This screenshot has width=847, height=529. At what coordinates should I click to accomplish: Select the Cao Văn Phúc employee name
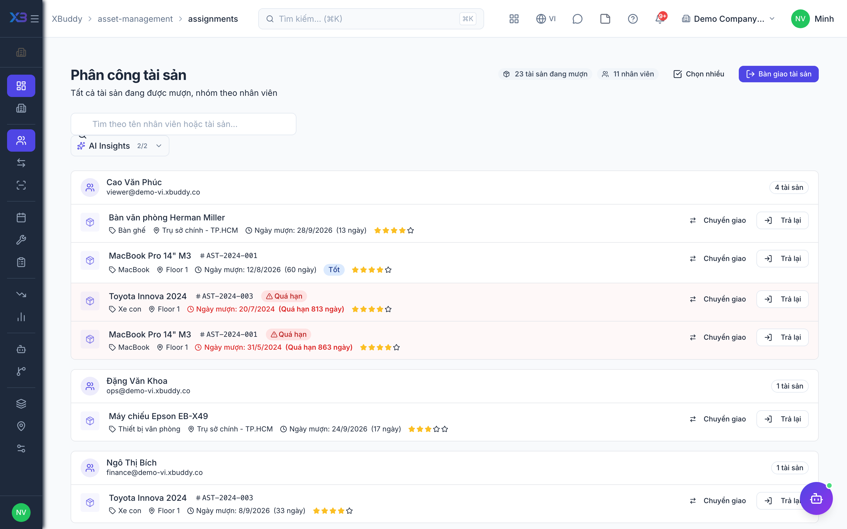[134, 182]
